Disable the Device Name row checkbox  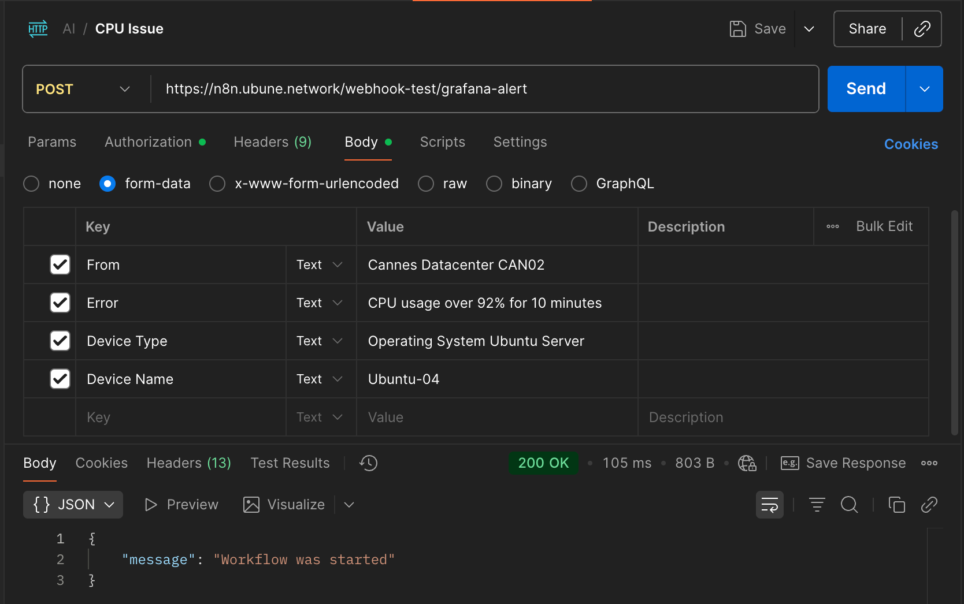[60, 379]
